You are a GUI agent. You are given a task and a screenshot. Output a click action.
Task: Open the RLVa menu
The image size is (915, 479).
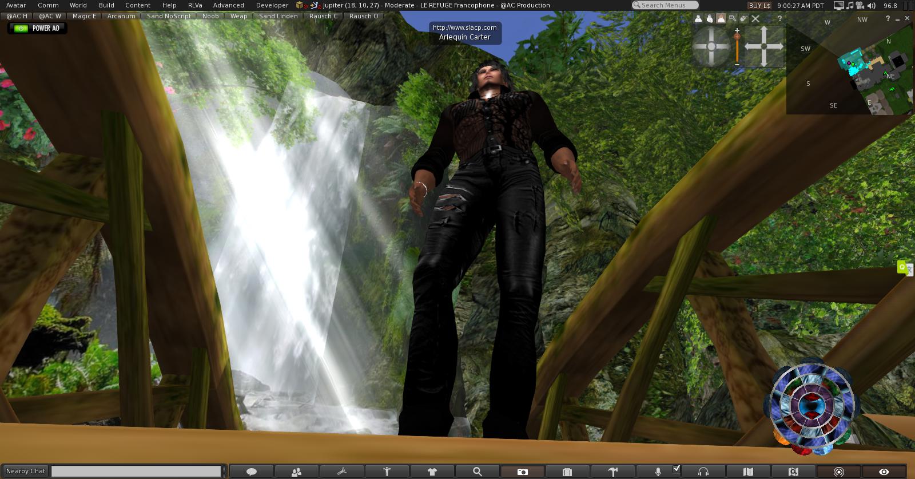point(195,5)
